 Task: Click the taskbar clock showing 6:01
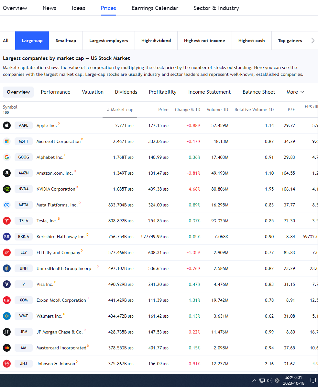coord(294,380)
